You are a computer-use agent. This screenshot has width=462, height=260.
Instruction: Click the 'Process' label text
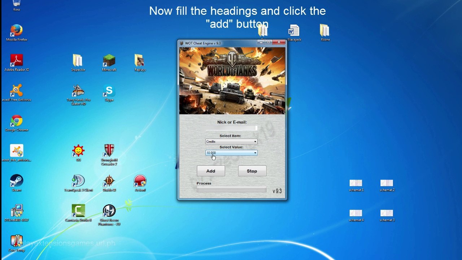click(204, 183)
